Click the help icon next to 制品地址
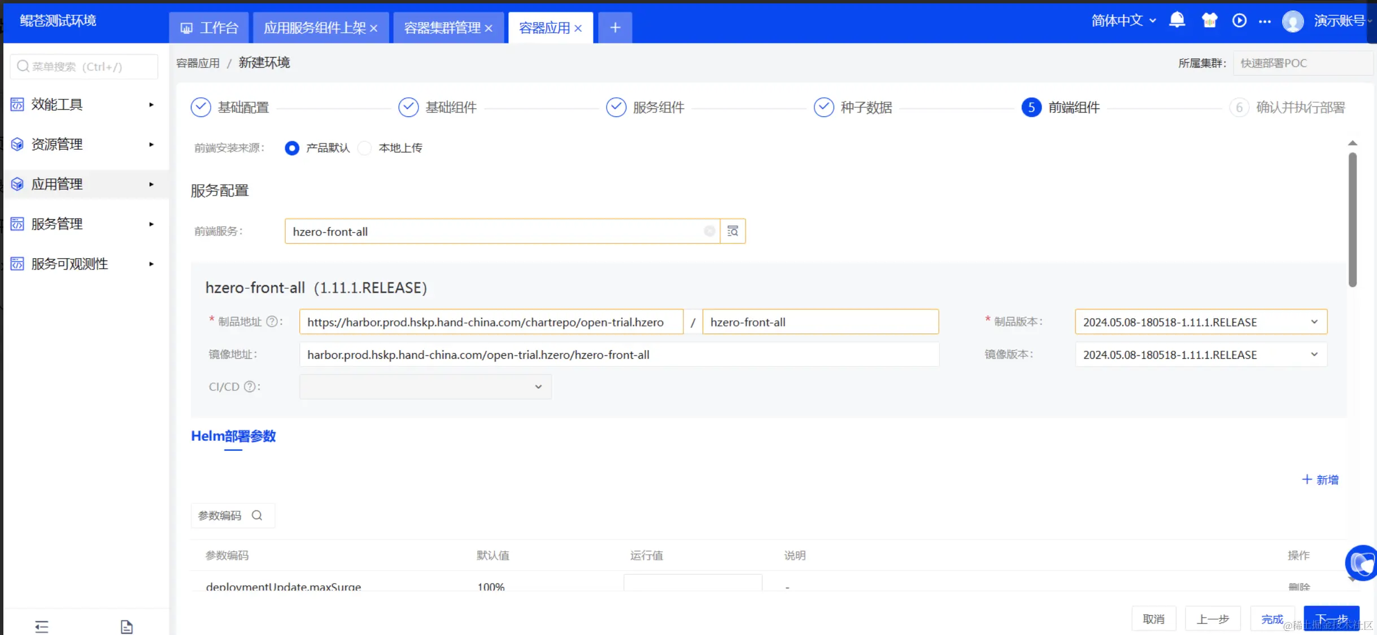 pos(272,321)
